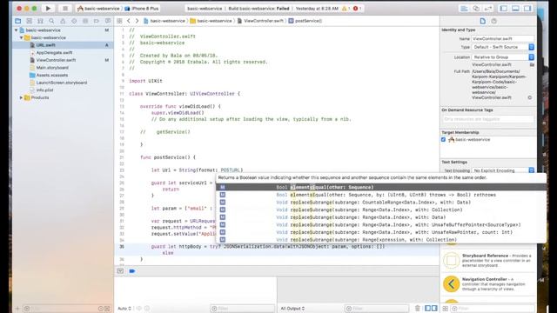Show the File inspector
Screen dimensions: 557x313
click(x=482, y=21)
